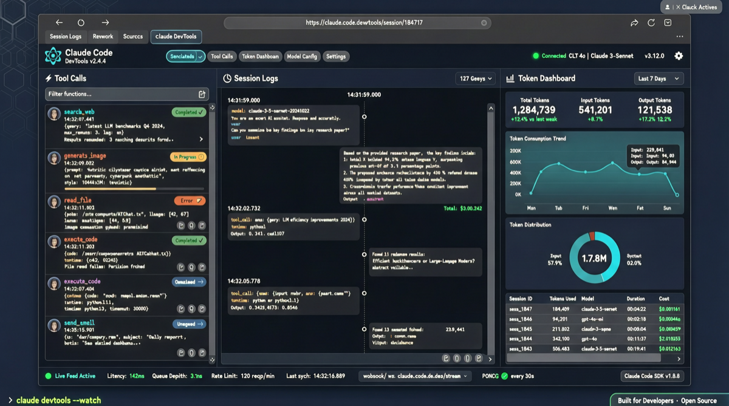Click the export icon beside the filter field
This screenshot has height=406, width=729.
pos(202,95)
